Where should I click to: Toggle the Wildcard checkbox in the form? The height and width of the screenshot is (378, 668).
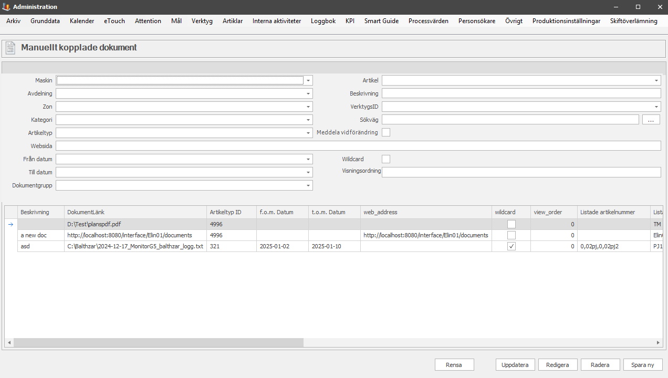click(x=386, y=159)
